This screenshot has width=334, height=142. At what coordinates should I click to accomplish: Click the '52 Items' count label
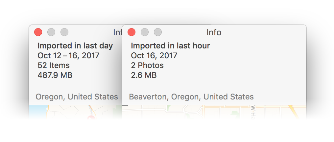54,65
